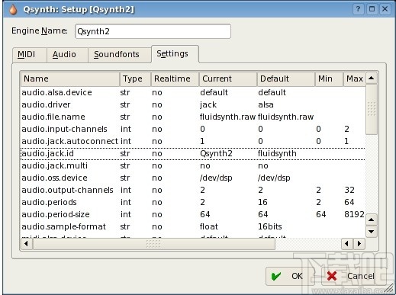The image size is (396, 295).
Task: Click the horizontal scrollbar right arrow
Action: 359,244
